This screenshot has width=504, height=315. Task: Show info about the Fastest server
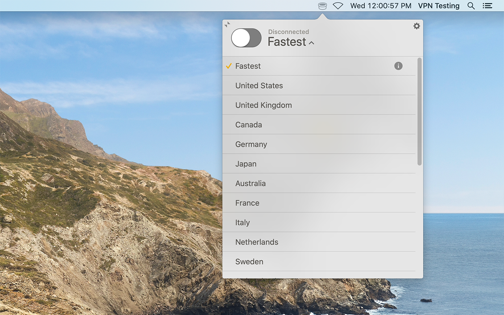[x=398, y=66]
